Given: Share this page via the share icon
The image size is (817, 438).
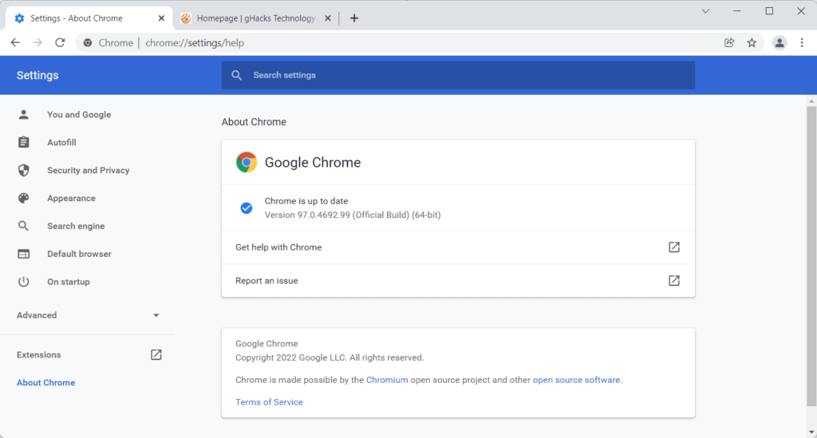Looking at the screenshot, I should [729, 43].
